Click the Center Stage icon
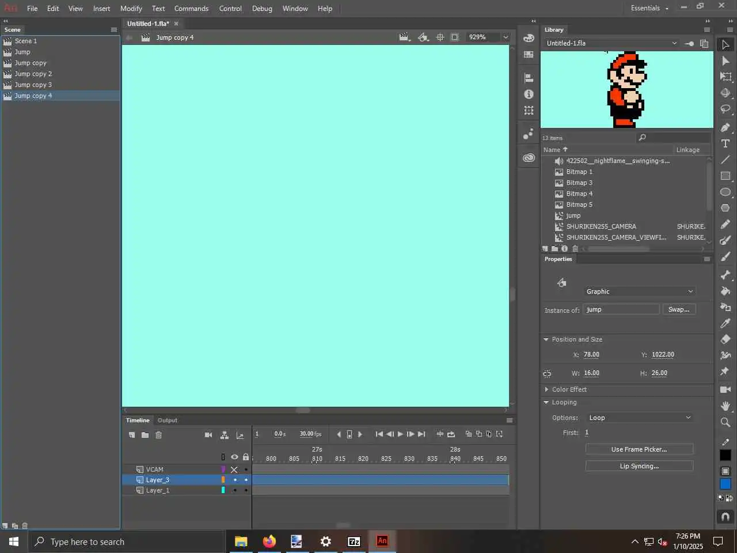 pyautogui.click(x=440, y=37)
